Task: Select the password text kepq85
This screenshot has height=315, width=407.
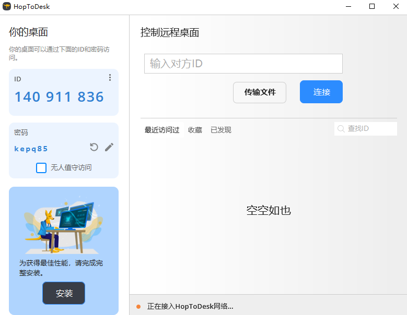Action: [x=31, y=149]
